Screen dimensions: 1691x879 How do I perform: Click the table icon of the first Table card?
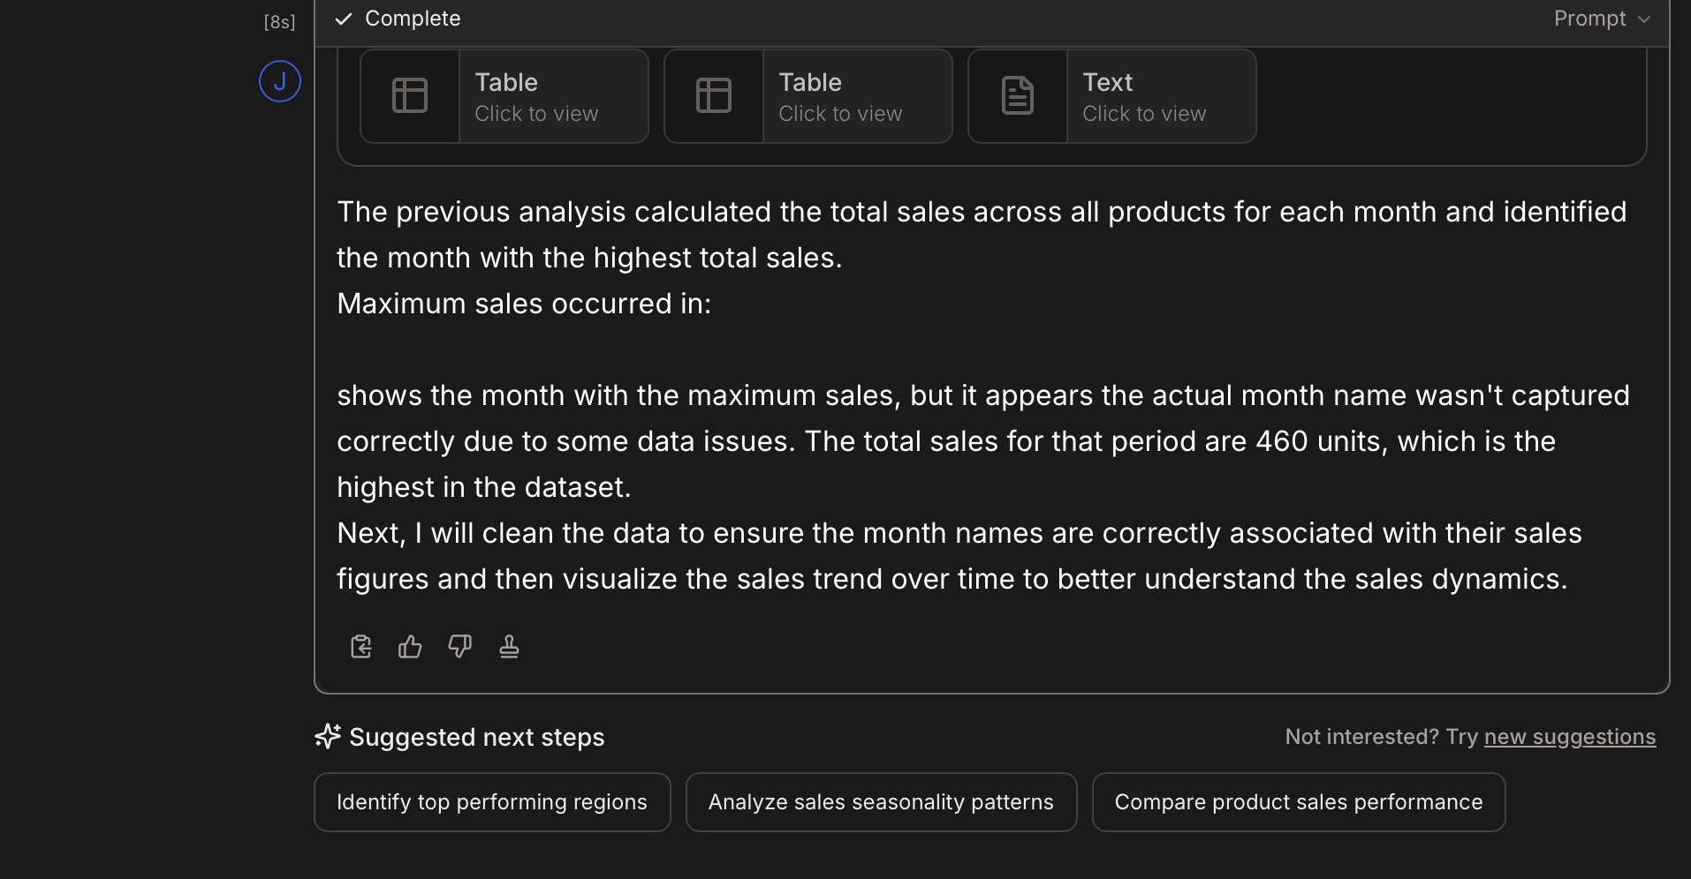[410, 95]
